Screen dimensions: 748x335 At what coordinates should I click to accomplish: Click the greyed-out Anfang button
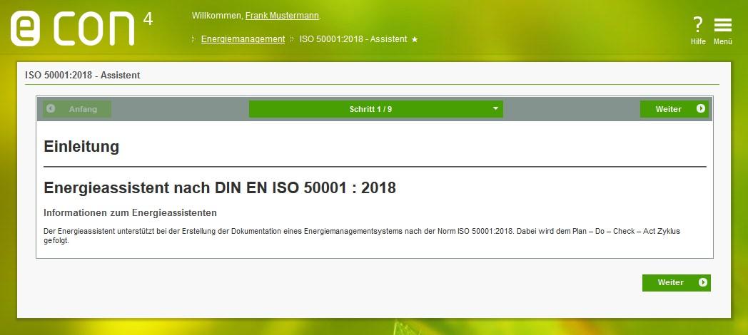click(77, 109)
